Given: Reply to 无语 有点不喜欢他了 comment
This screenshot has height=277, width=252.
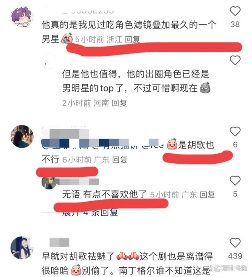Looking at the screenshot, I should coord(207,194).
